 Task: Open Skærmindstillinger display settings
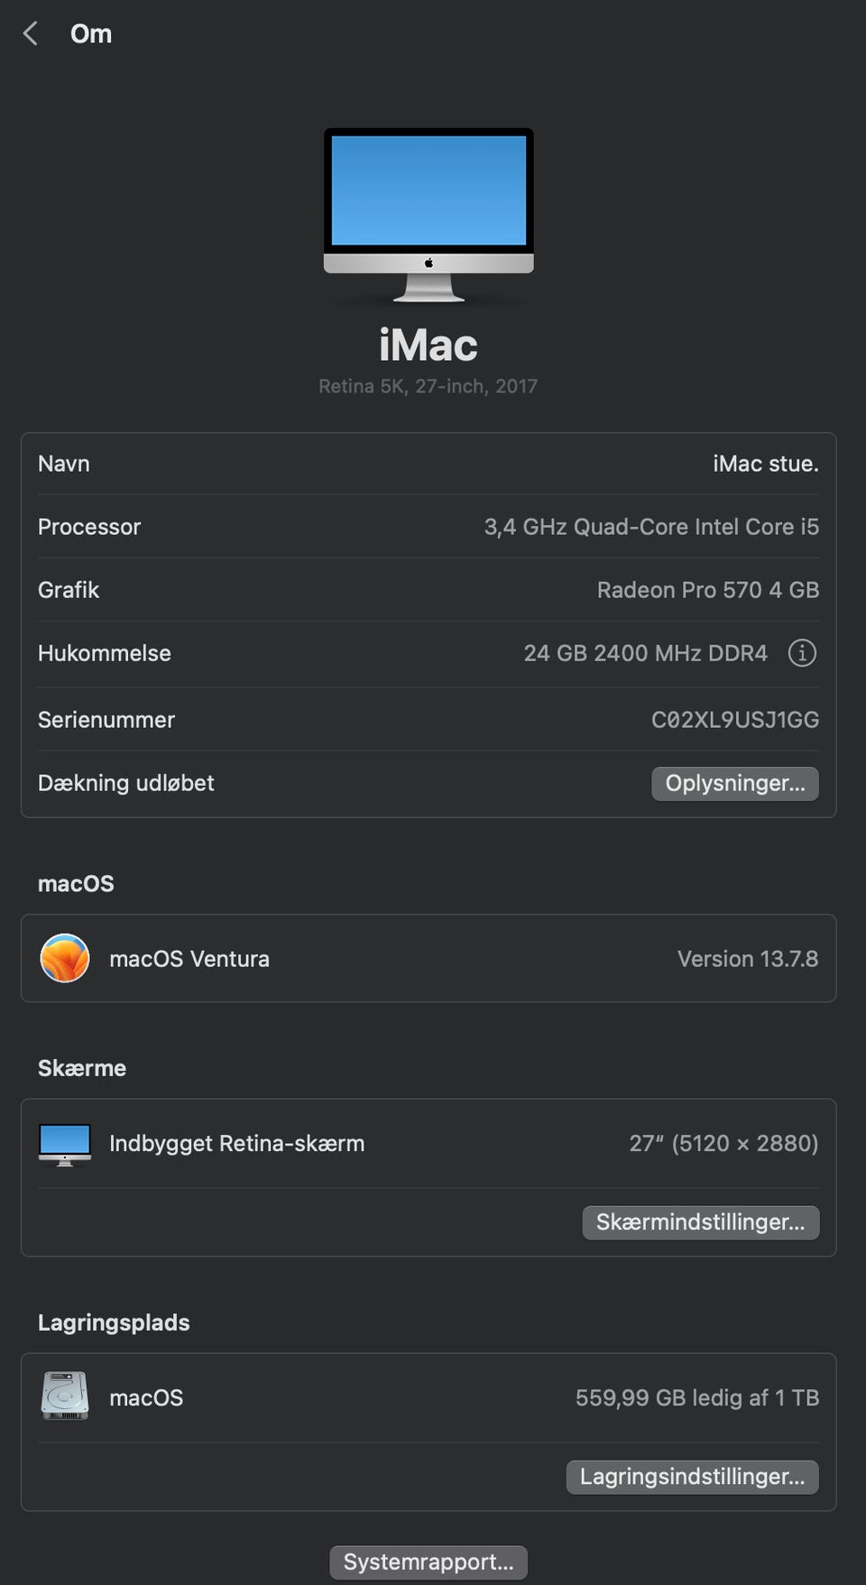tap(700, 1222)
